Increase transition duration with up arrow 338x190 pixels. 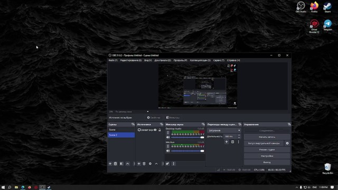click(x=239, y=135)
